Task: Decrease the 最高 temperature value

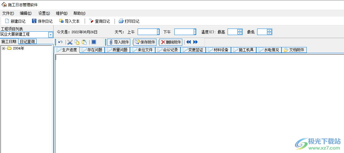Action: coord(240,33)
